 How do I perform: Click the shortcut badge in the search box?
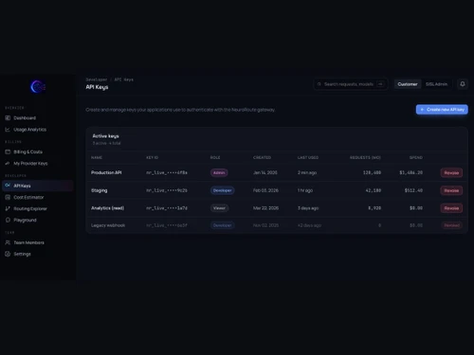tap(380, 84)
